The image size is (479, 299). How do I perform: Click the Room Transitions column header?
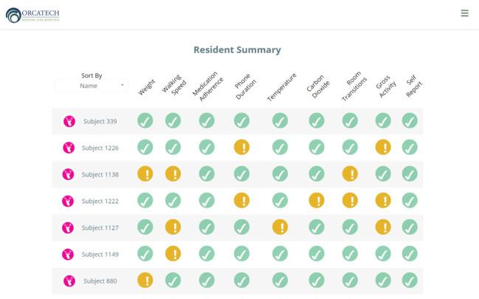click(354, 86)
